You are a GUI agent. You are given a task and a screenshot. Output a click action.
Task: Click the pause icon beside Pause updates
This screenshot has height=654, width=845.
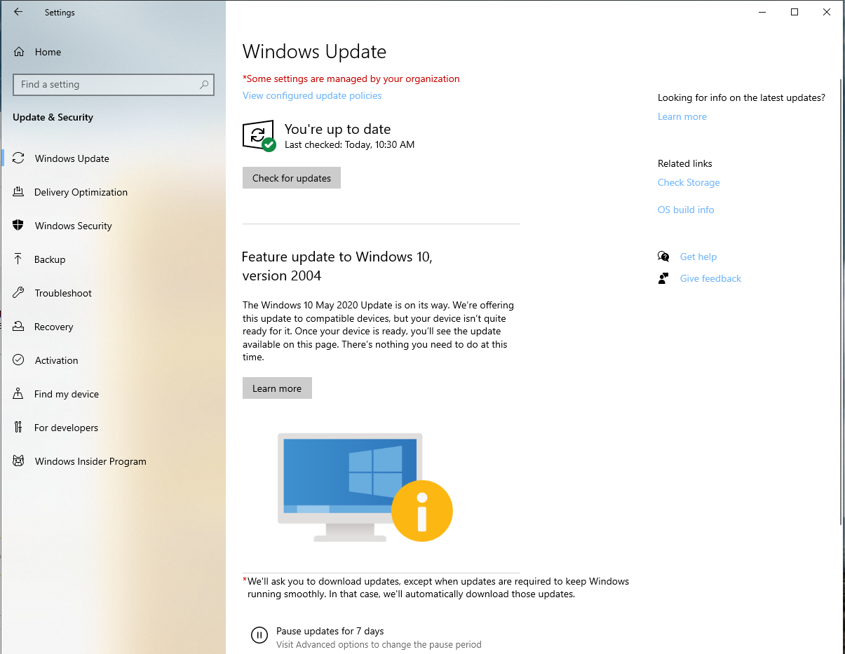(259, 636)
